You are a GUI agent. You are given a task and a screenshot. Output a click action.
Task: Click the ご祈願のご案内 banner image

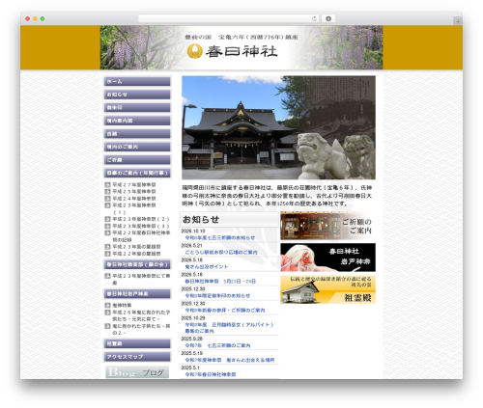pyautogui.click(x=327, y=226)
